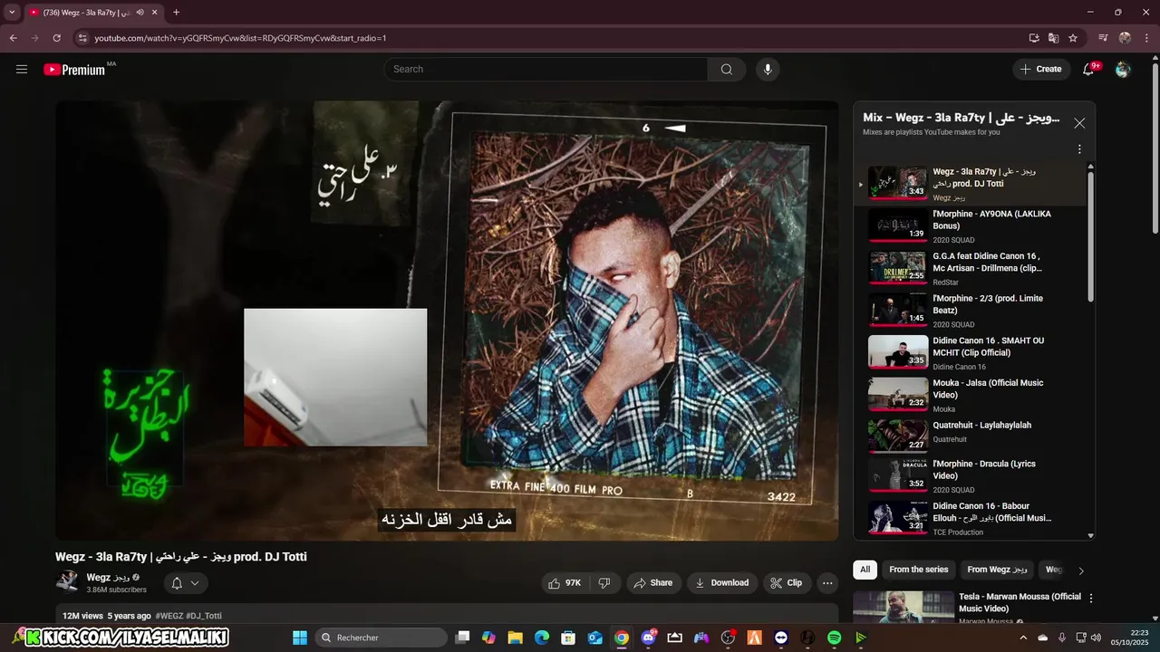1160x652 pixels.
Task: Select the All filter chip
Action: 865,570
